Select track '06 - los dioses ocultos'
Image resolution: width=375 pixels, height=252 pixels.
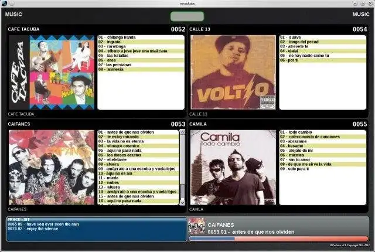tap(138, 155)
